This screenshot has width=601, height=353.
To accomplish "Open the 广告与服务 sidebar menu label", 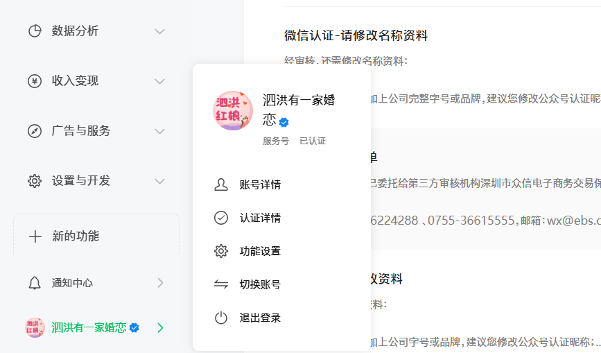I will 81,130.
